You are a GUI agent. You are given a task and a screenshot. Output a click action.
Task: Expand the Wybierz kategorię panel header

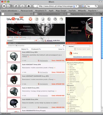(79, 60)
